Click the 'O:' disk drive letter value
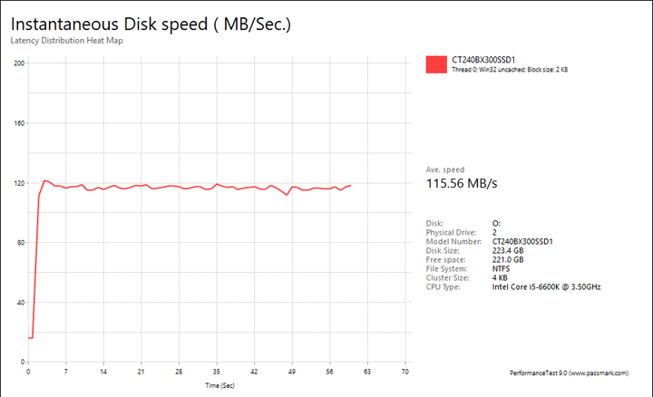This screenshot has width=653, height=397. [496, 223]
